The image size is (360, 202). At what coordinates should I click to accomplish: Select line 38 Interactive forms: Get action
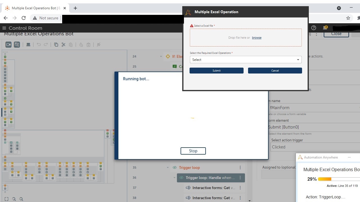click(214, 198)
